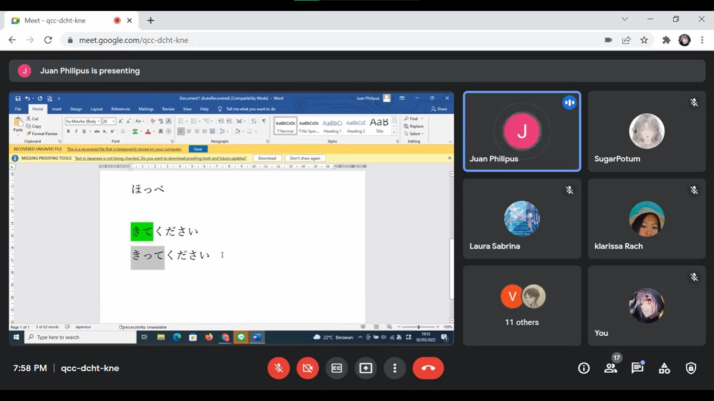The width and height of the screenshot is (714, 401).
Task: Switch to Insert tab in presented Word
Action: point(56,109)
